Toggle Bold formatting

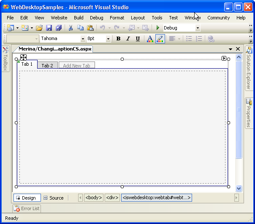(118, 39)
